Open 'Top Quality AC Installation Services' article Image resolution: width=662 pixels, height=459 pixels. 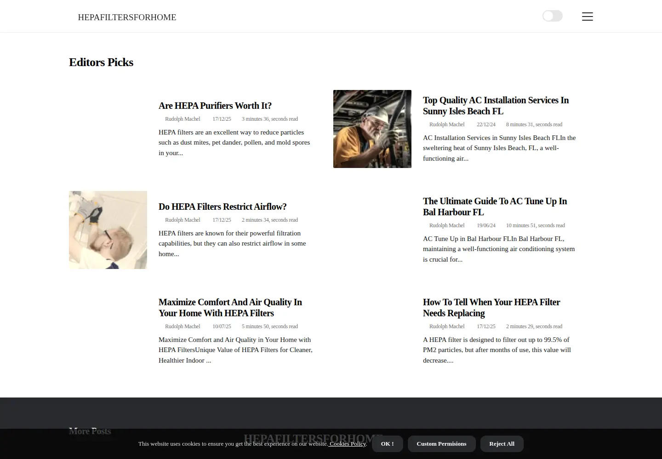496,106
